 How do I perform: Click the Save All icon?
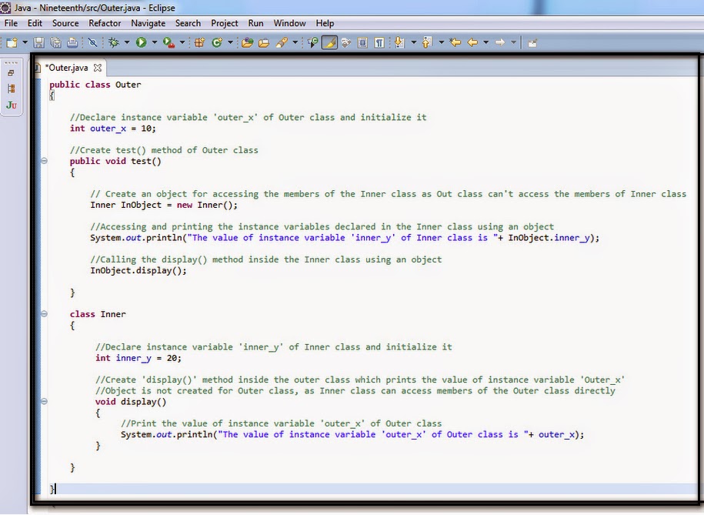click(55, 42)
